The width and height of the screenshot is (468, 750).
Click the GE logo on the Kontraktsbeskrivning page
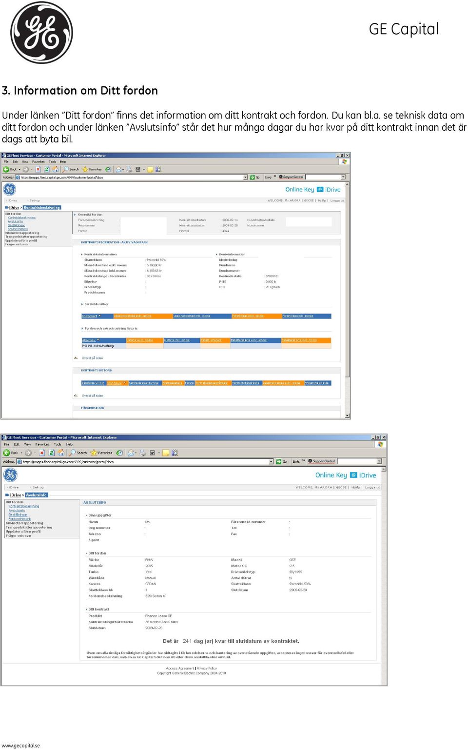(x=10, y=189)
